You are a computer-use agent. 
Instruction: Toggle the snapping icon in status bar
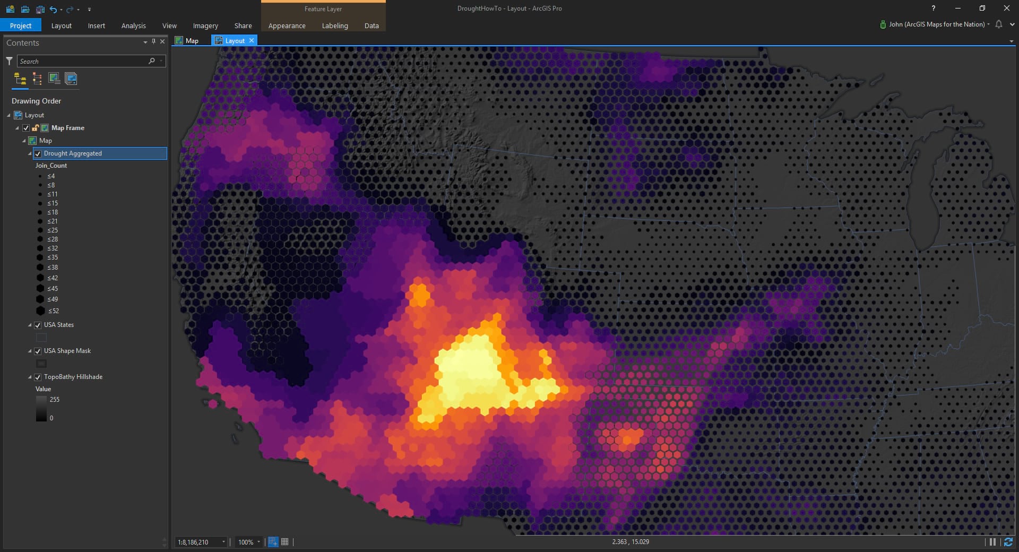pos(273,542)
